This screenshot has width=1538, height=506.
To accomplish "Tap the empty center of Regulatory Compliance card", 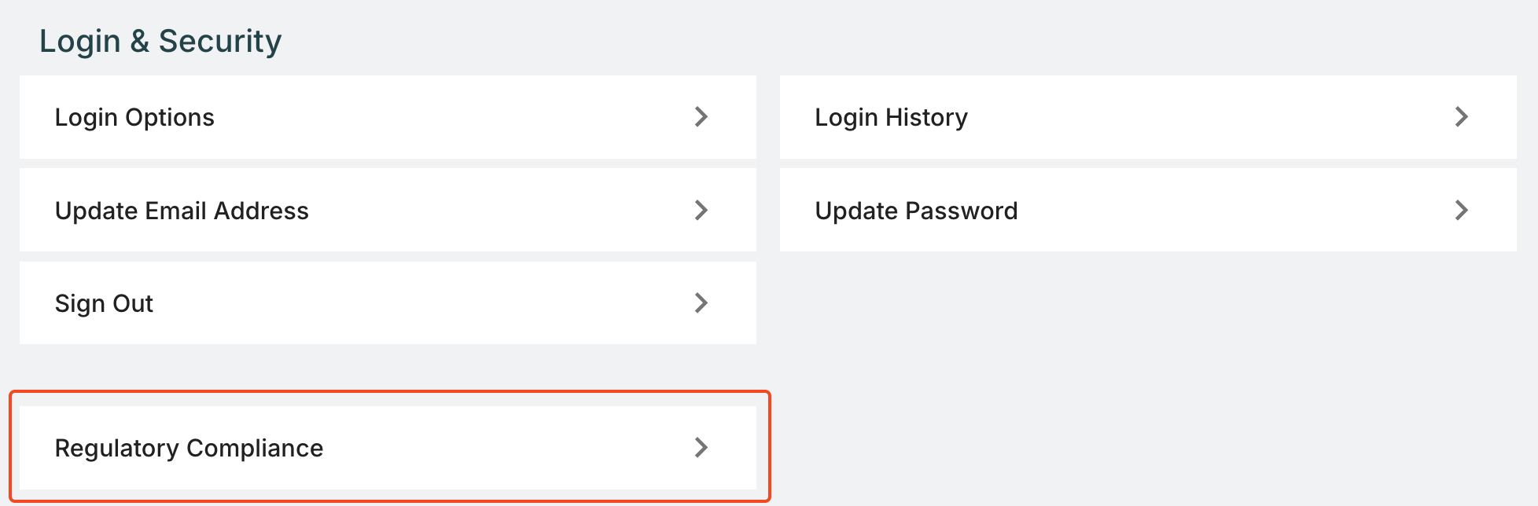I will pyautogui.click(x=503, y=448).
